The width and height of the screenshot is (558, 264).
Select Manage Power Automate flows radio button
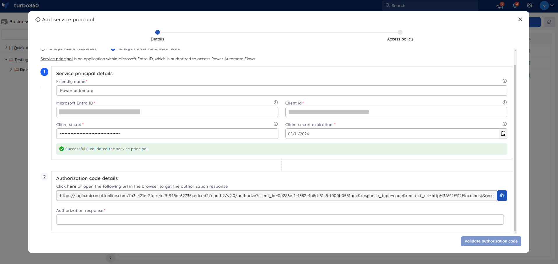[113, 49]
